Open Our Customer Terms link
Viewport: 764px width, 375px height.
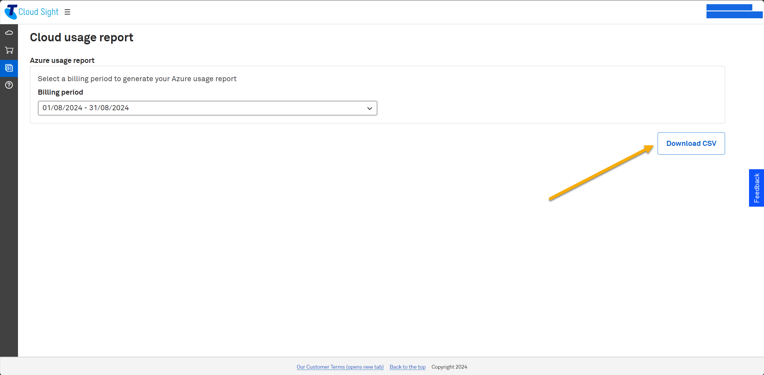(x=340, y=367)
